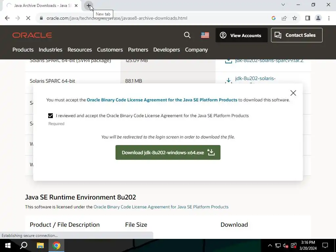Click Solaris SPARC 64-bit row text
This screenshot has width=336, height=252.
coord(52,81)
